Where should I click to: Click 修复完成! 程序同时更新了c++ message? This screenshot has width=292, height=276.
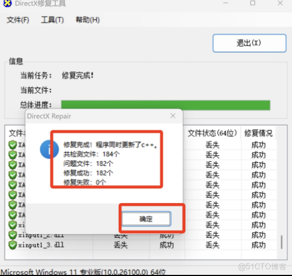point(110,145)
